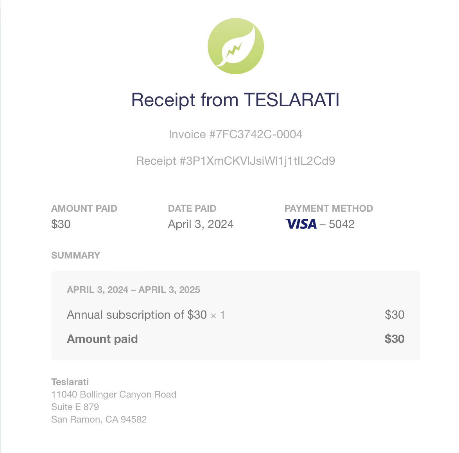Click the Teslarati company name in footer
459x453 pixels.
coord(70,382)
